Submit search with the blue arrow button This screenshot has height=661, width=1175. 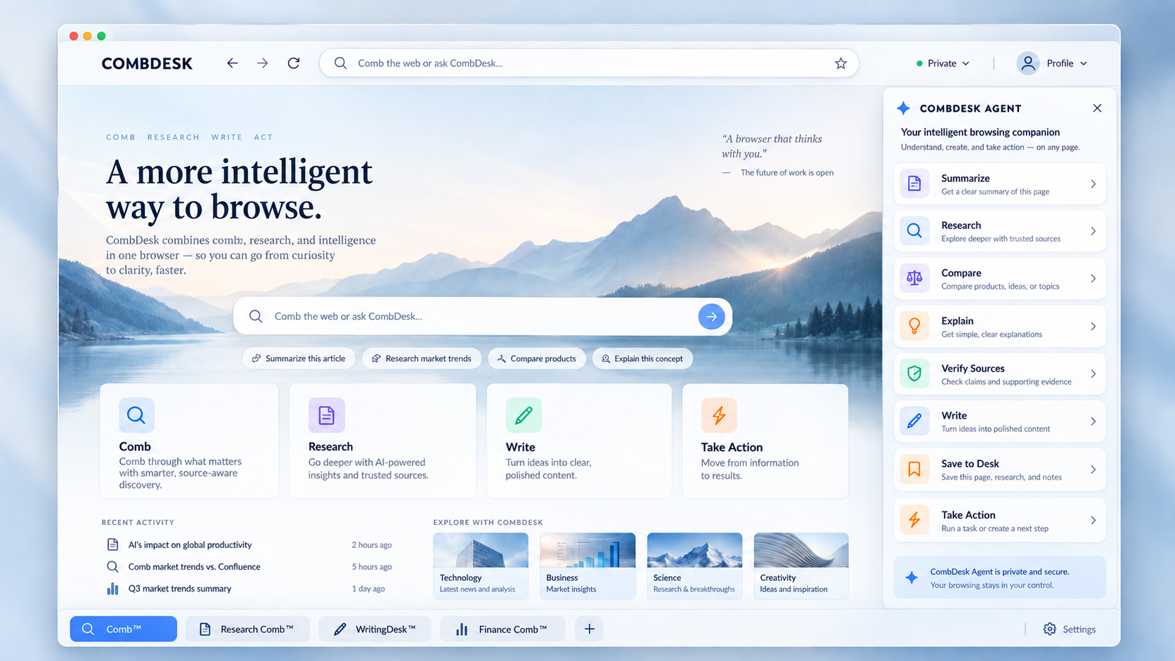coord(711,317)
